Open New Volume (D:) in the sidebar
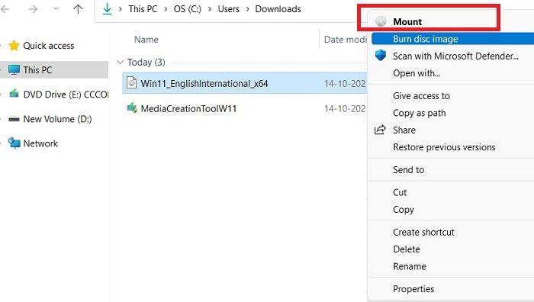Viewport: 534px width, 302px height. click(x=57, y=119)
